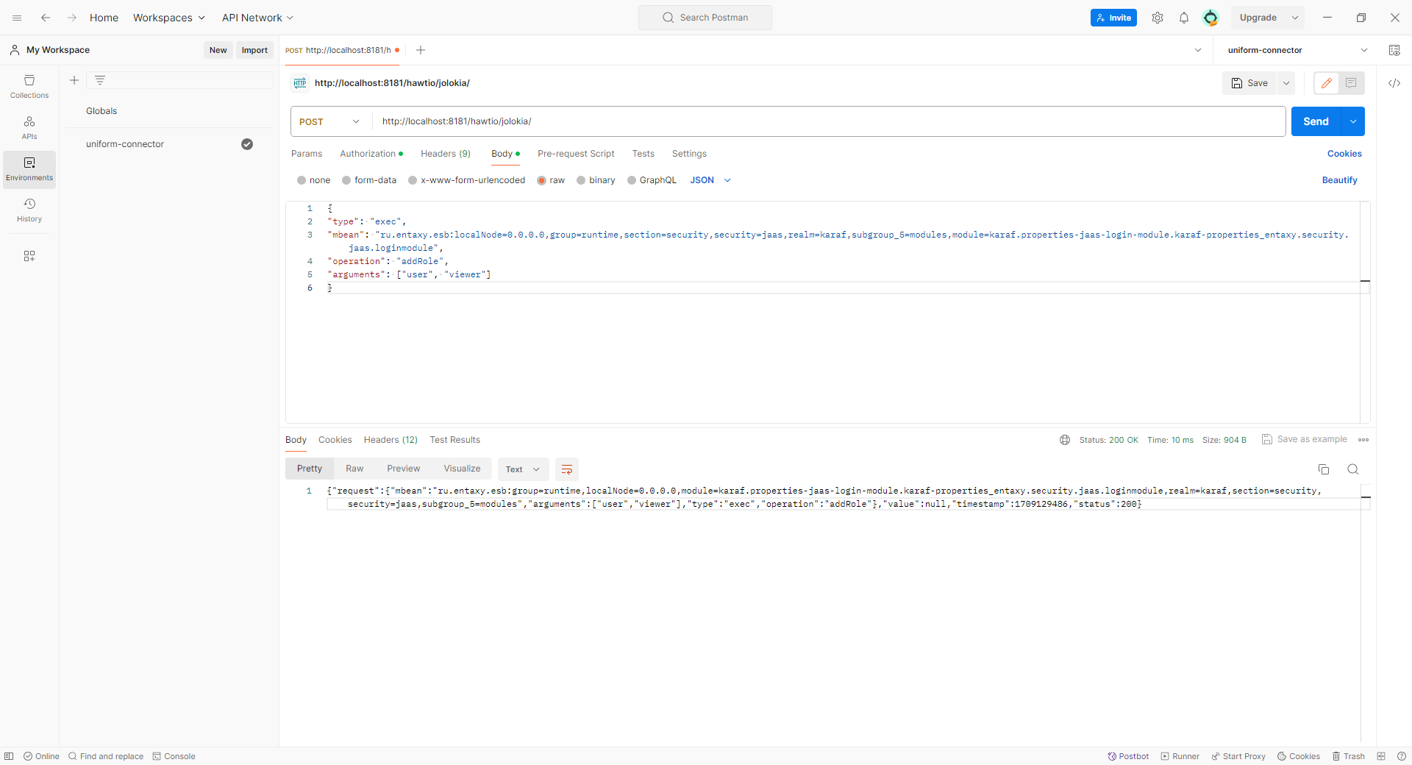Click the Beautify link
Image resolution: width=1412 pixels, height=765 pixels.
[x=1339, y=180]
